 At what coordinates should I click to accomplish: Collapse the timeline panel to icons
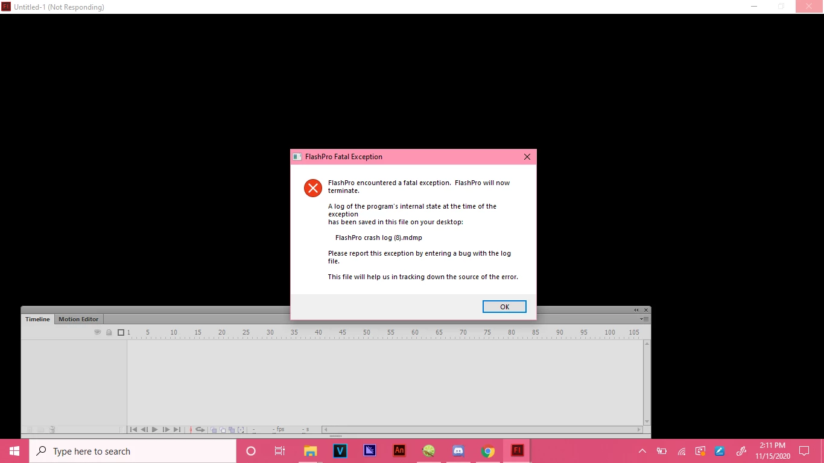[636, 310]
